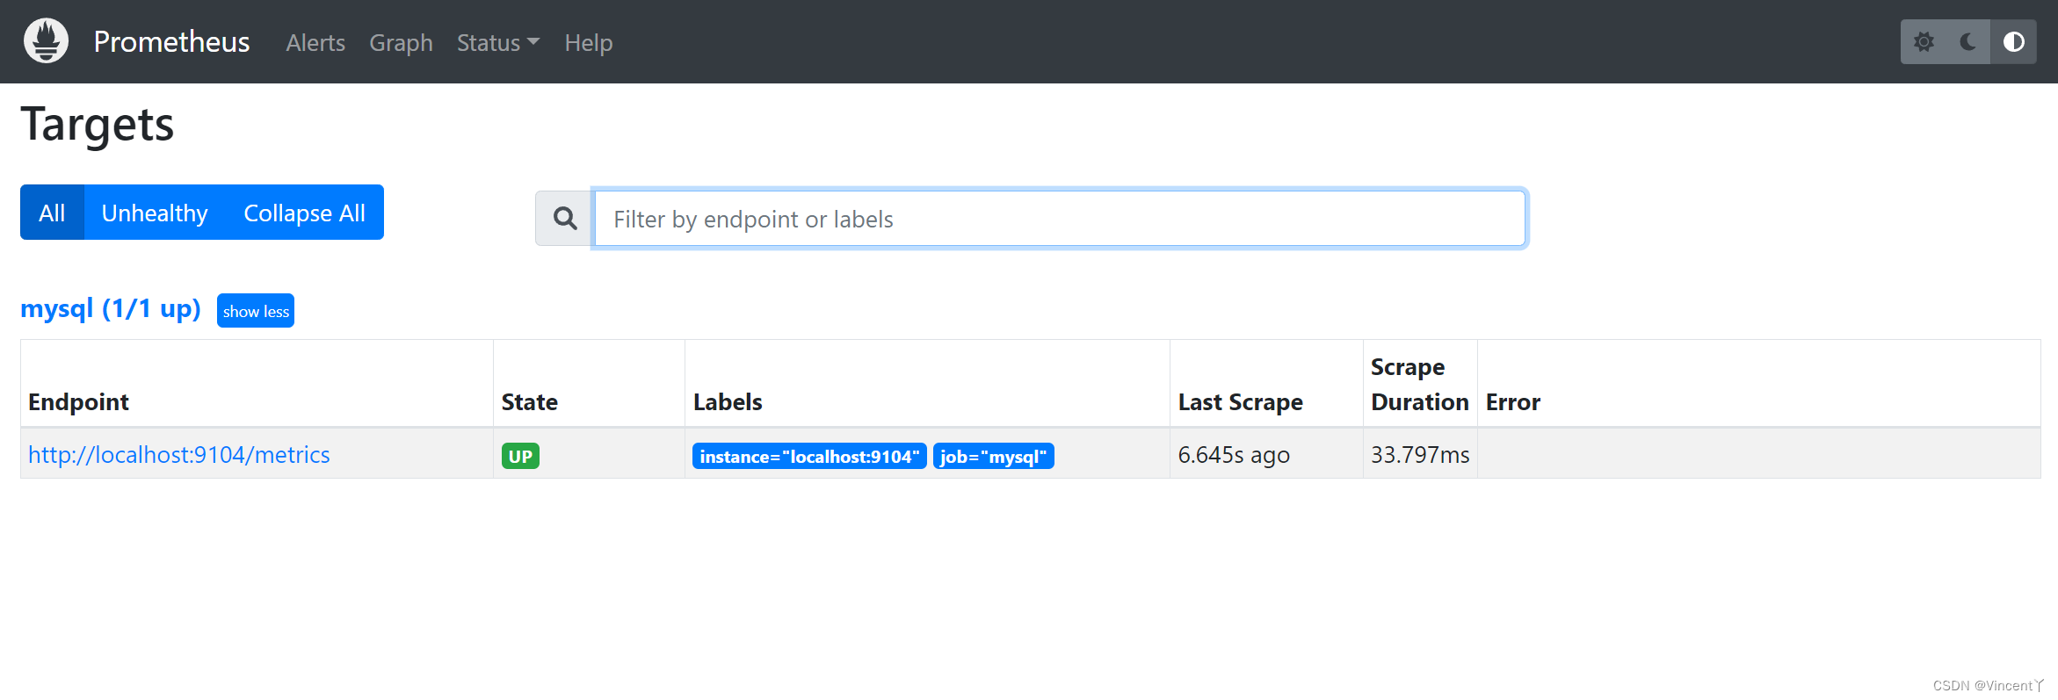Open the Prometheus home link
The image size is (2058, 700).
tap(171, 42)
